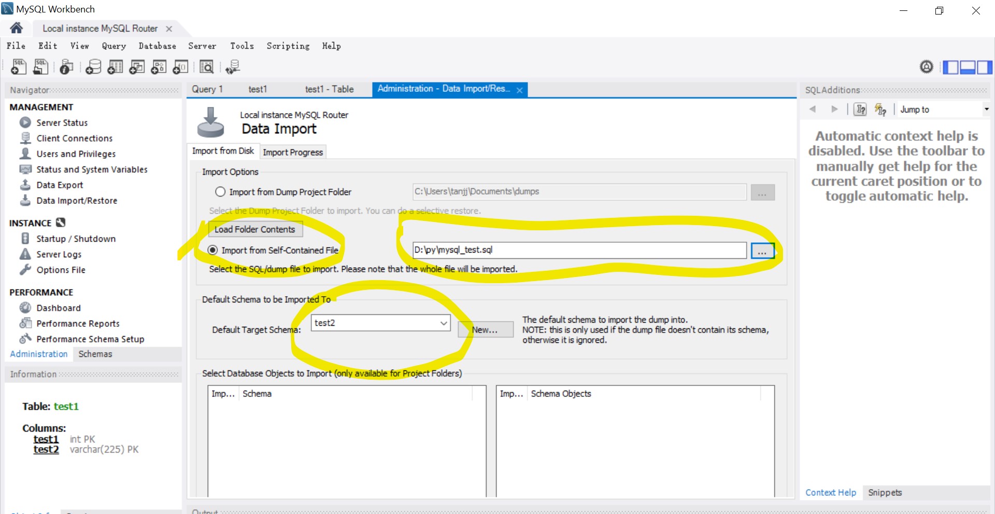Click Load Folder Contents button

255,229
